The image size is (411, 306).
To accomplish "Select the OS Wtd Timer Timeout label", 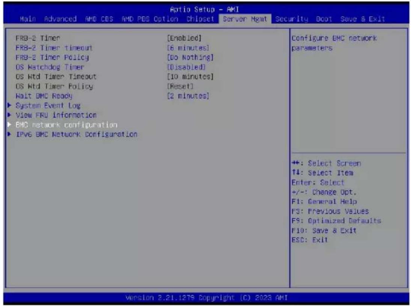I will click(x=56, y=77).
